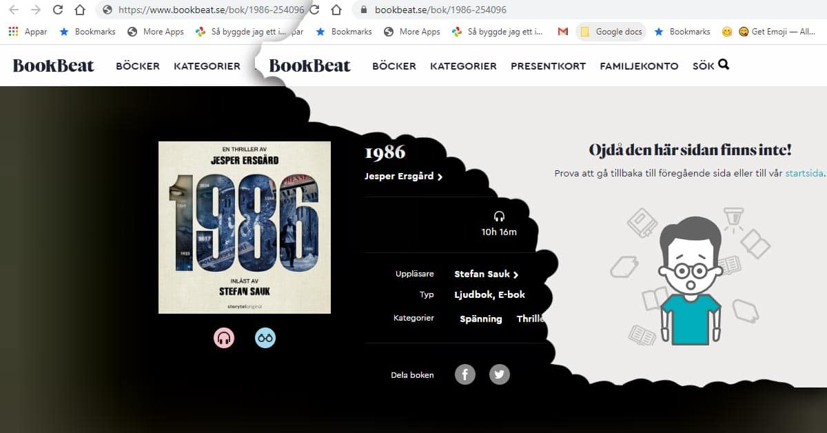Open More Apps bookmark in the right browser
This screenshot has width=827, height=433.
click(412, 32)
